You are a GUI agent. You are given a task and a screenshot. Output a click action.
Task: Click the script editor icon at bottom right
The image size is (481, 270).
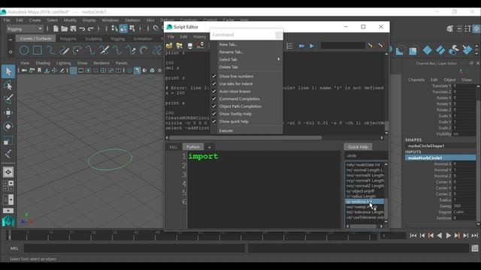click(x=475, y=248)
